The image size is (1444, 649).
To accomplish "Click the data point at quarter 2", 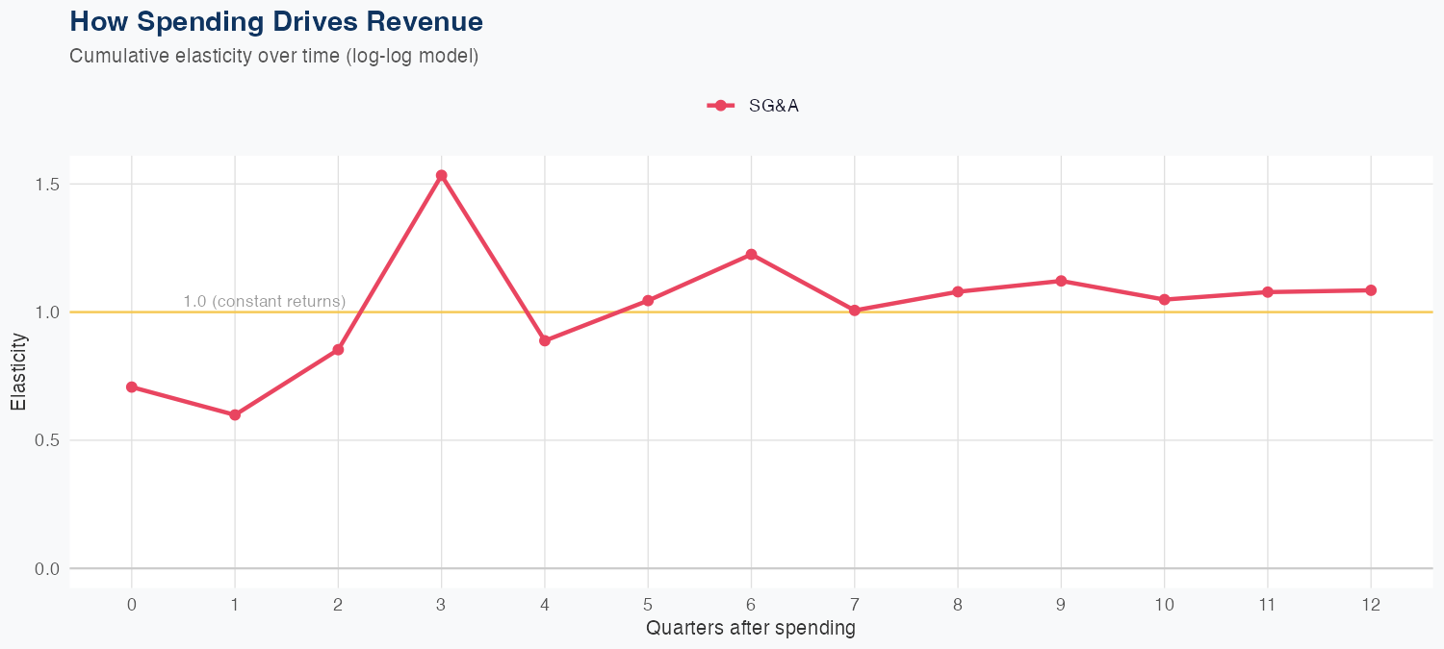I will pos(339,350).
